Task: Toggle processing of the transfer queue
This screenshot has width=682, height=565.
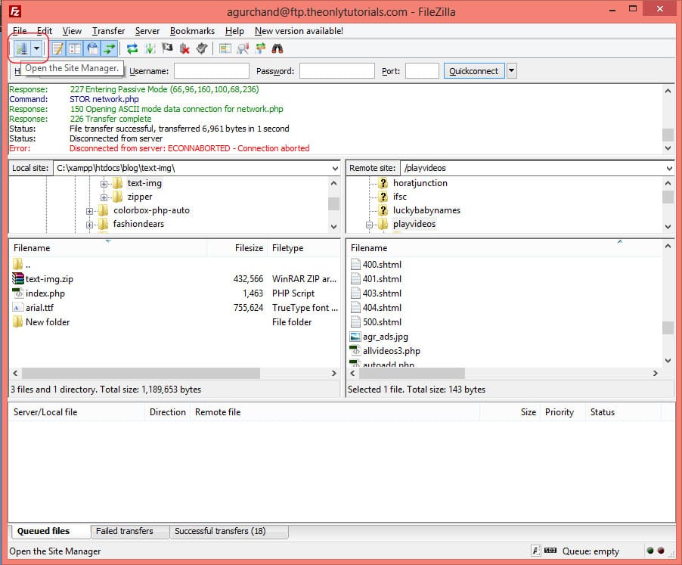Action: (x=150, y=48)
